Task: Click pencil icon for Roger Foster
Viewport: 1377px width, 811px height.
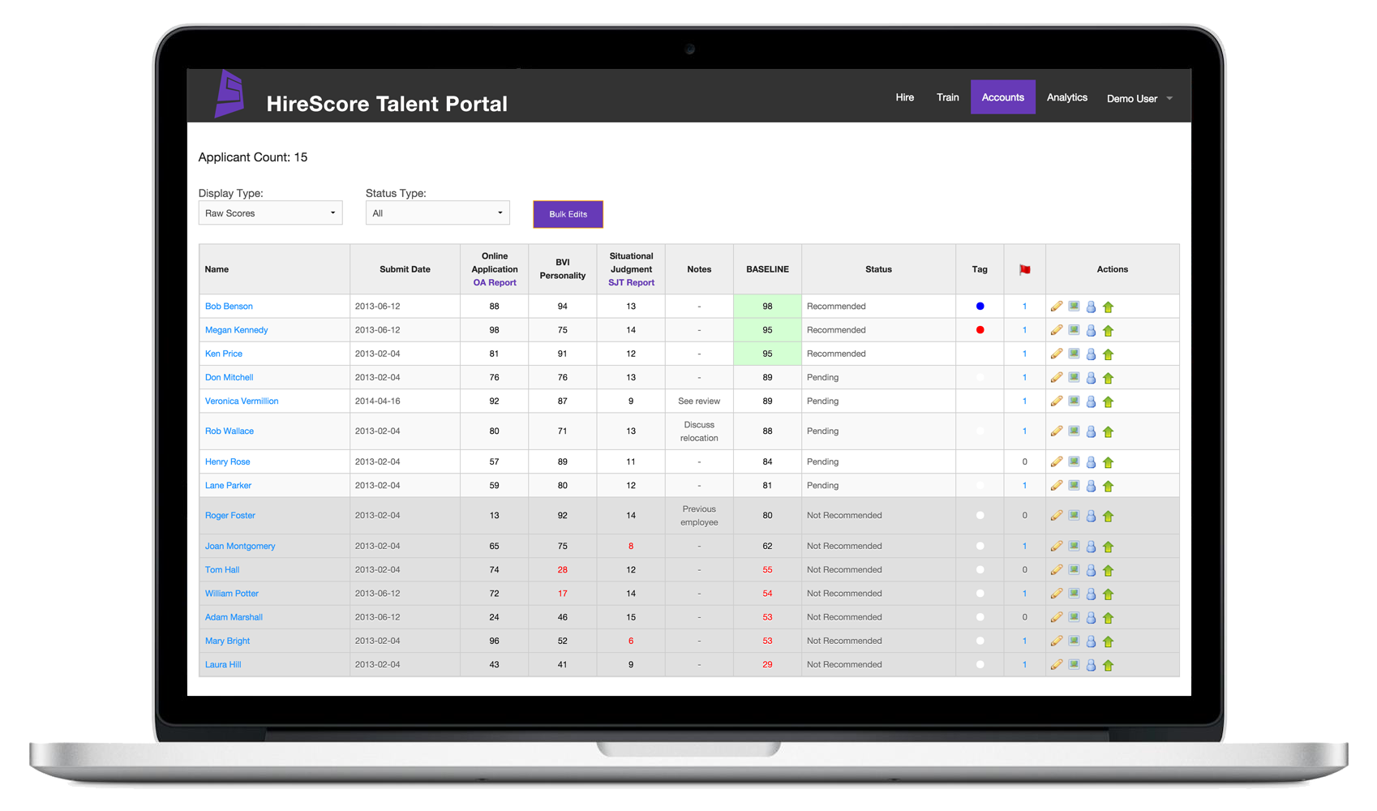Action: point(1057,515)
